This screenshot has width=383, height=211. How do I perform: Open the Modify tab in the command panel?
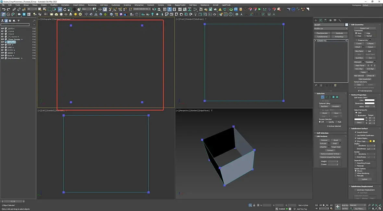coord(321,20)
